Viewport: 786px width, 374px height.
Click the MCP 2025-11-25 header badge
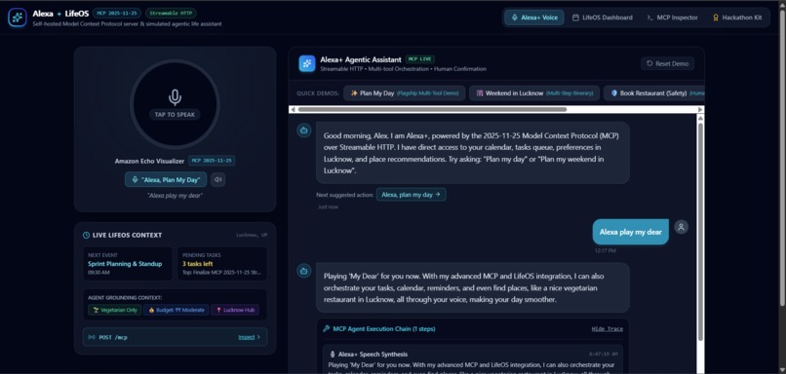pos(117,13)
